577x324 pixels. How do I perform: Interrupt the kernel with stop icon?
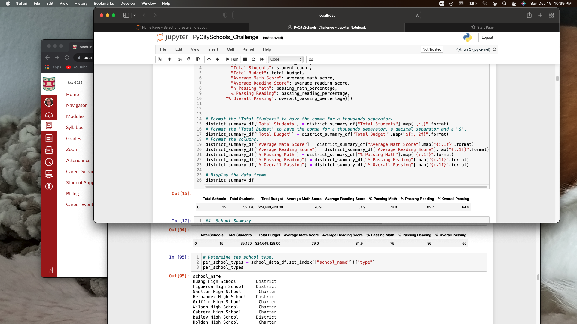click(x=245, y=59)
